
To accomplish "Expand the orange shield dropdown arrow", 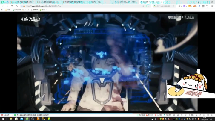I will click(191, 6).
